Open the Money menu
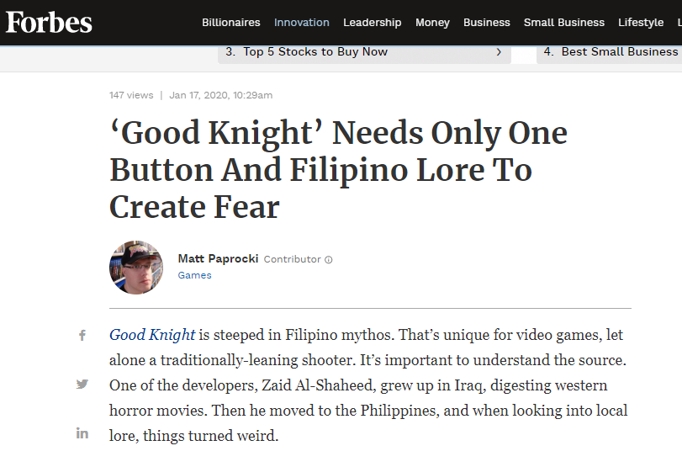The height and width of the screenshot is (467, 682). pyautogui.click(x=432, y=23)
